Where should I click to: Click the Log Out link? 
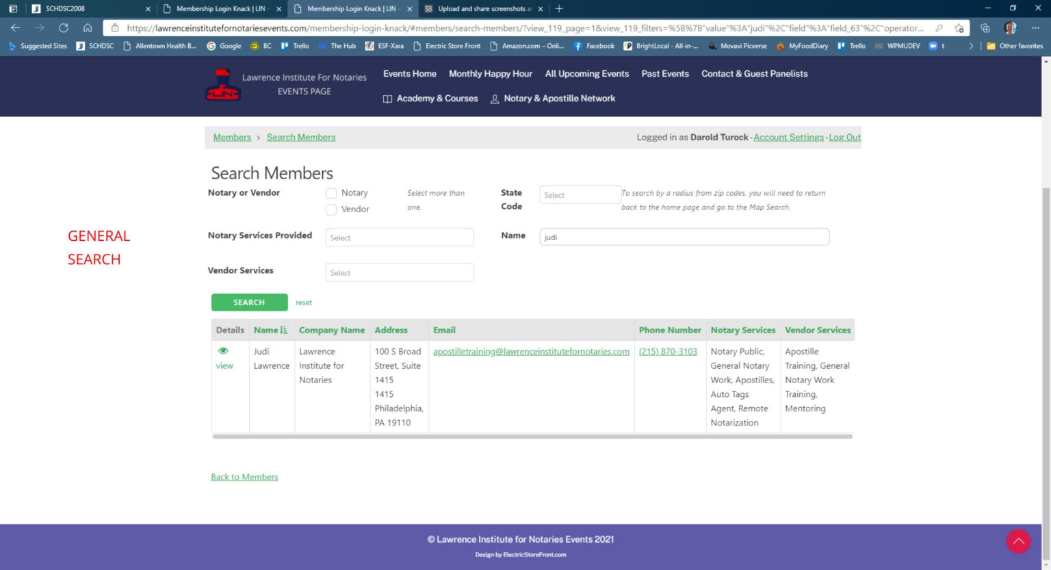pos(844,138)
